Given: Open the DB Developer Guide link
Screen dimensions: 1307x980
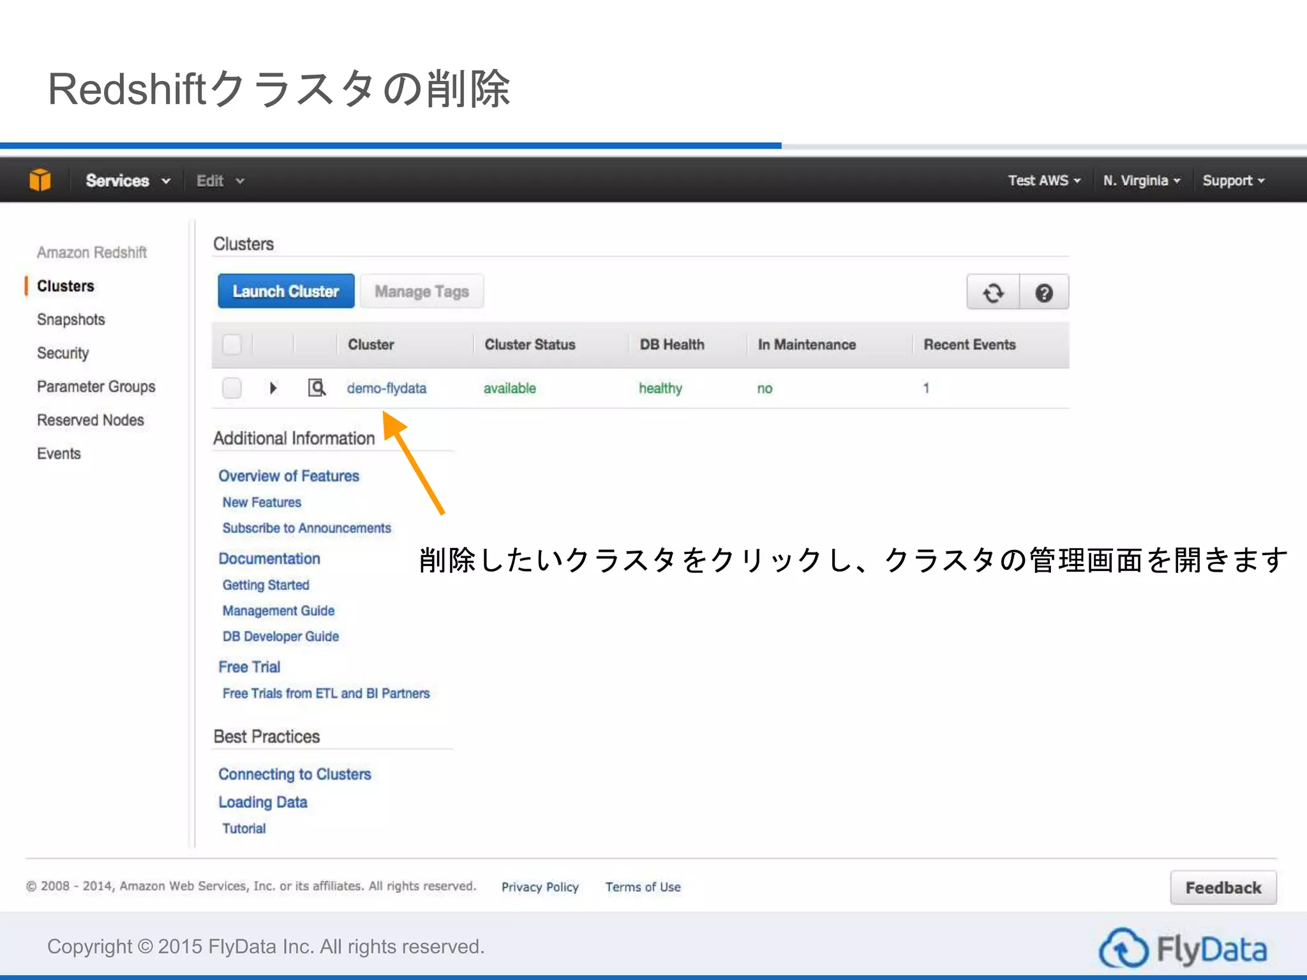Looking at the screenshot, I should coord(281,636).
